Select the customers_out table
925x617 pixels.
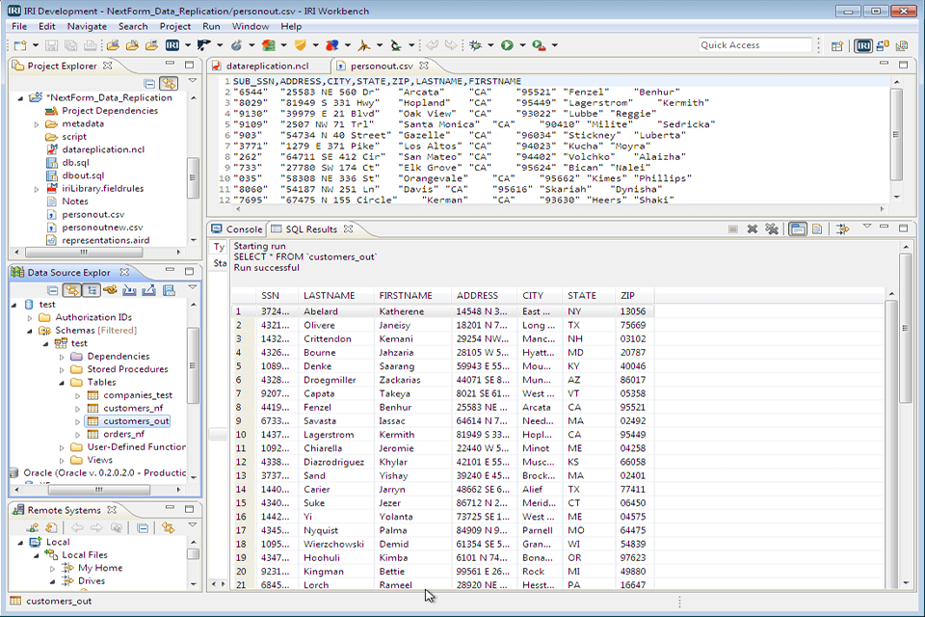click(136, 421)
